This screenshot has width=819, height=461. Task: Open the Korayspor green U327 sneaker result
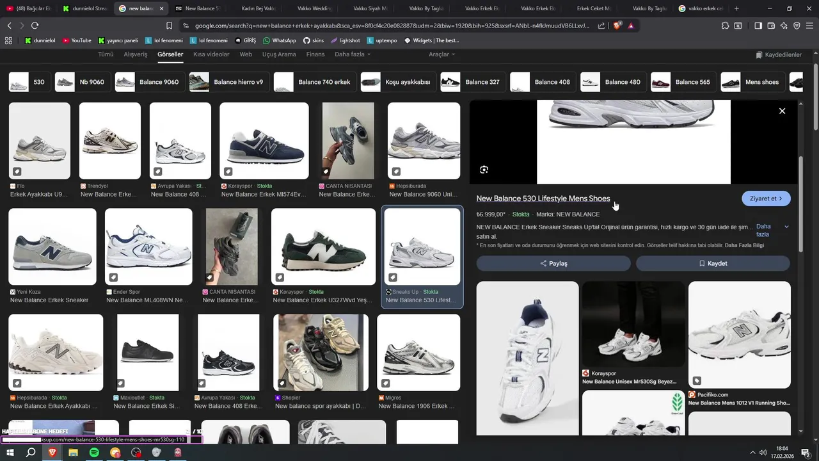[323, 247]
